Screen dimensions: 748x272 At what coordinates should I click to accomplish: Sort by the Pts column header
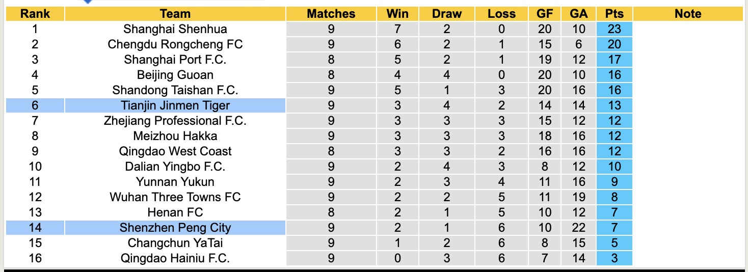[615, 14]
